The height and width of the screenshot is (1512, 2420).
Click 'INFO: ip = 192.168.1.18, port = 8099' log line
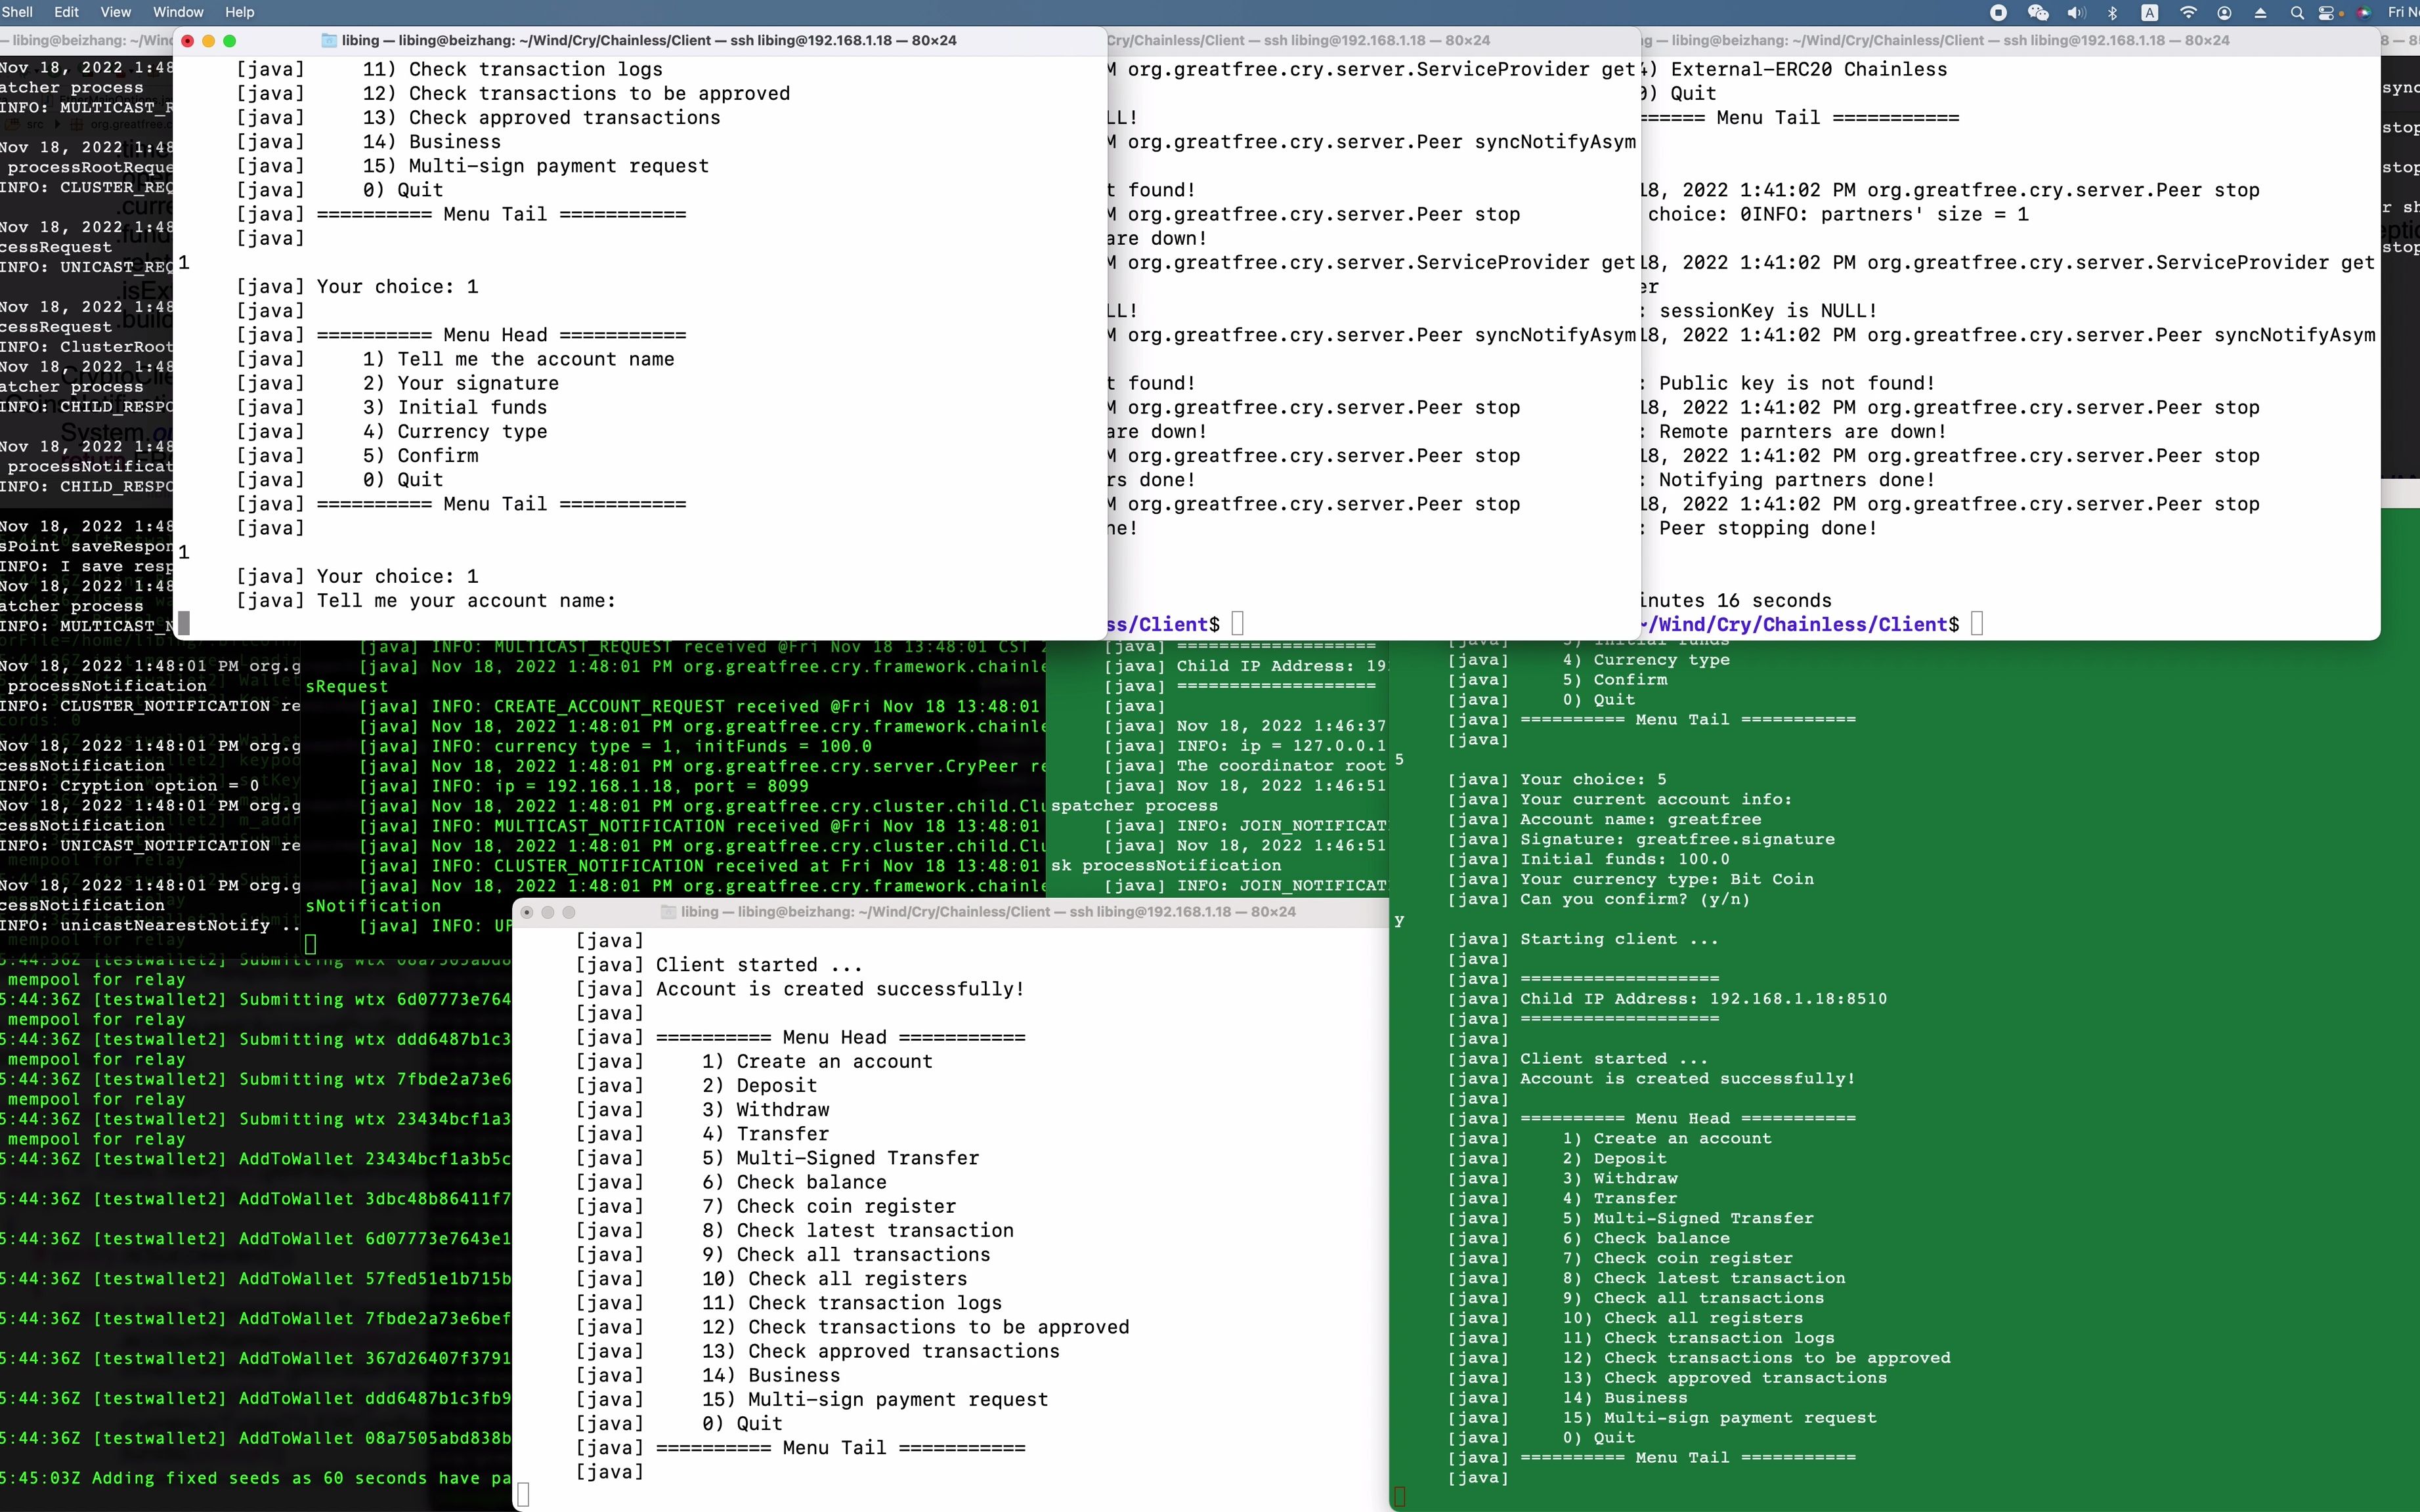coord(620,786)
